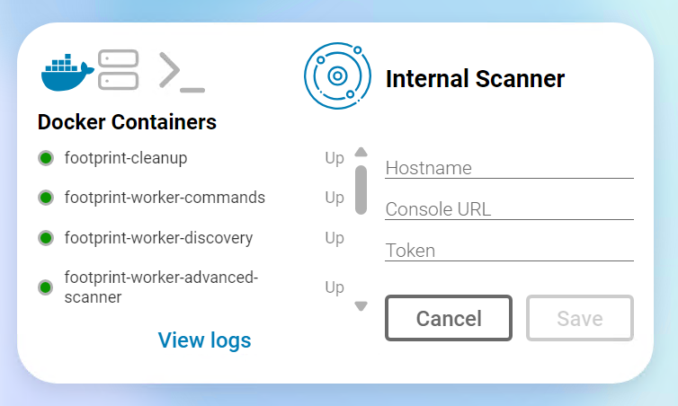678x406 pixels.
Task: Click green status dot for footprint-cleanup
Action: point(46,159)
